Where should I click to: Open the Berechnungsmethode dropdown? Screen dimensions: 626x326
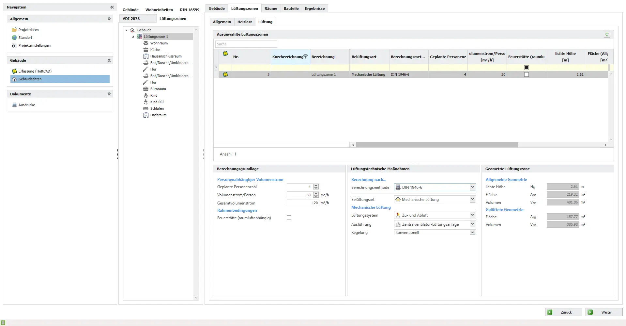(472, 187)
